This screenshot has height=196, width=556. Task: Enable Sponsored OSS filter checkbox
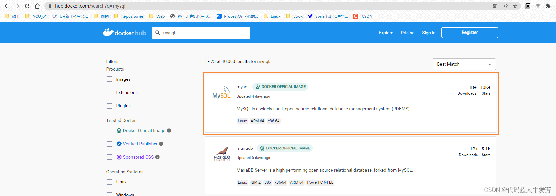[110, 157]
